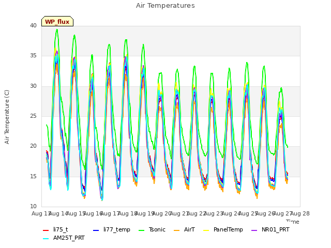Image resolution: width=331 pixels, height=248 pixels.
Task: Click the 10 y-axis tick label
Action: [x=33, y=206]
